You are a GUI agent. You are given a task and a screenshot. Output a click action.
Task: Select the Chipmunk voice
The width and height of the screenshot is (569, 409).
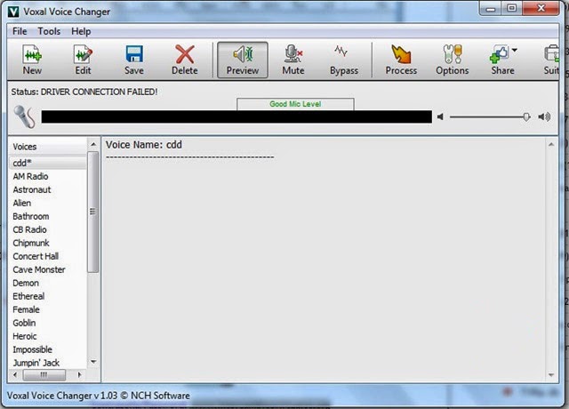click(48, 243)
